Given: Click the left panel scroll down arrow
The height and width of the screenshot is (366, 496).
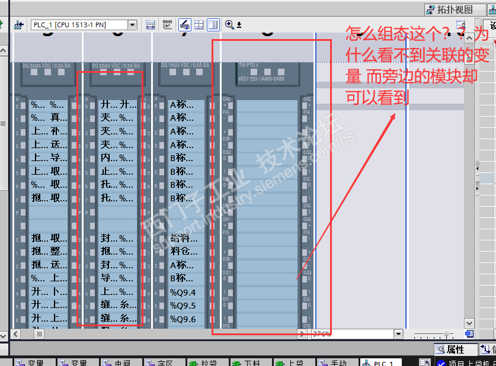Looking at the screenshot, I should (x=3, y=336).
